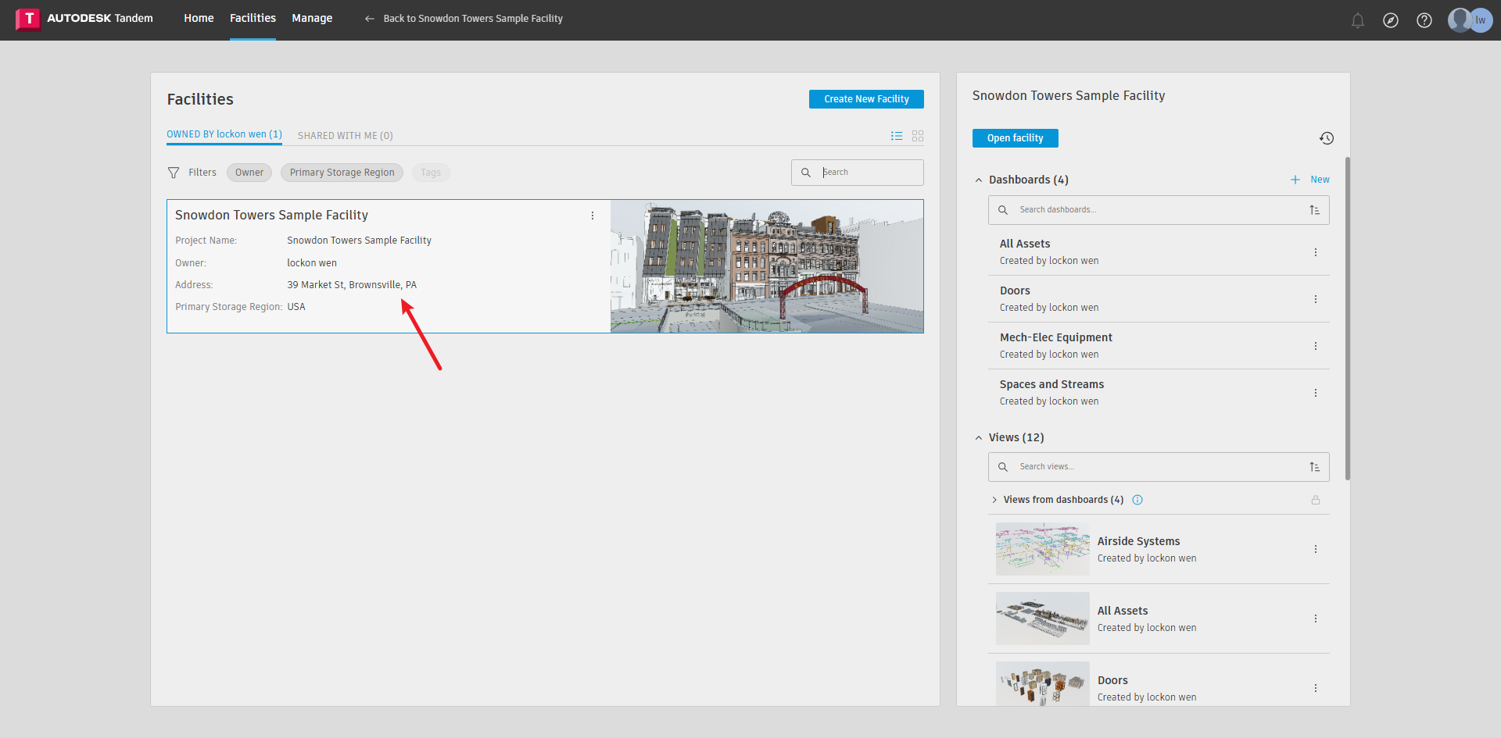This screenshot has height=738, width=1501.
Task: Click the Snowdon Towers building thumbnail
Action: [x=767, y=266]
